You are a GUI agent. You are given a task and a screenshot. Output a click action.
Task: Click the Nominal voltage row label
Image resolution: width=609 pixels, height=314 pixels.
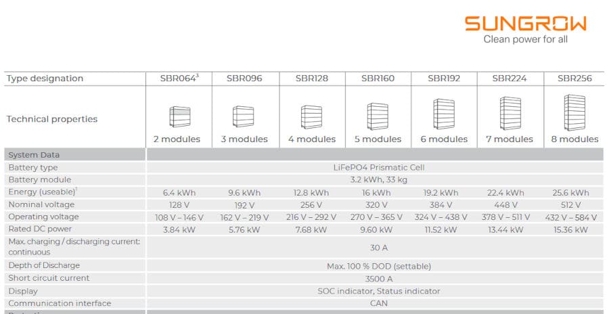[41, 204]
